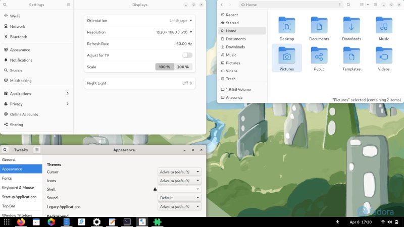Open 1.9 GB Volume in sidebar
404x227 pixels.
[x=242, y=90]
